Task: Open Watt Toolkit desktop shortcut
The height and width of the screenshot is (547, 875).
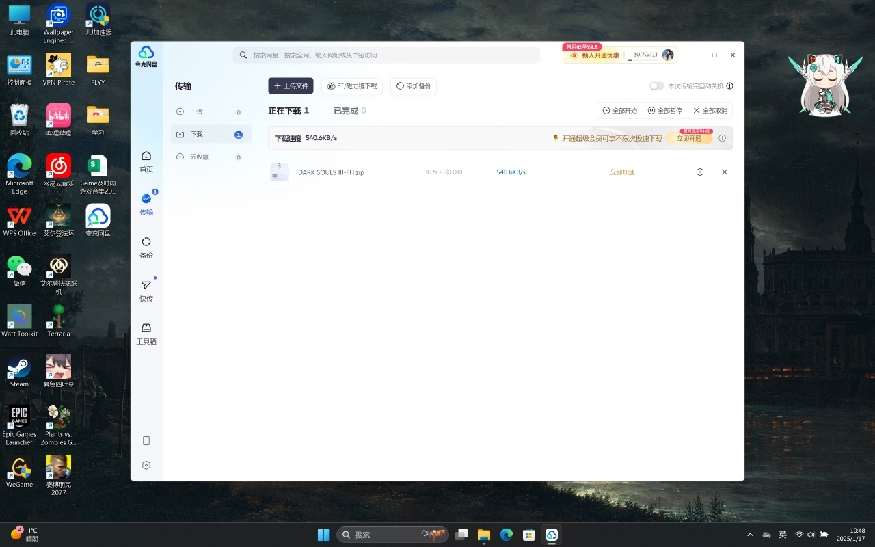Action: (19, 321)
